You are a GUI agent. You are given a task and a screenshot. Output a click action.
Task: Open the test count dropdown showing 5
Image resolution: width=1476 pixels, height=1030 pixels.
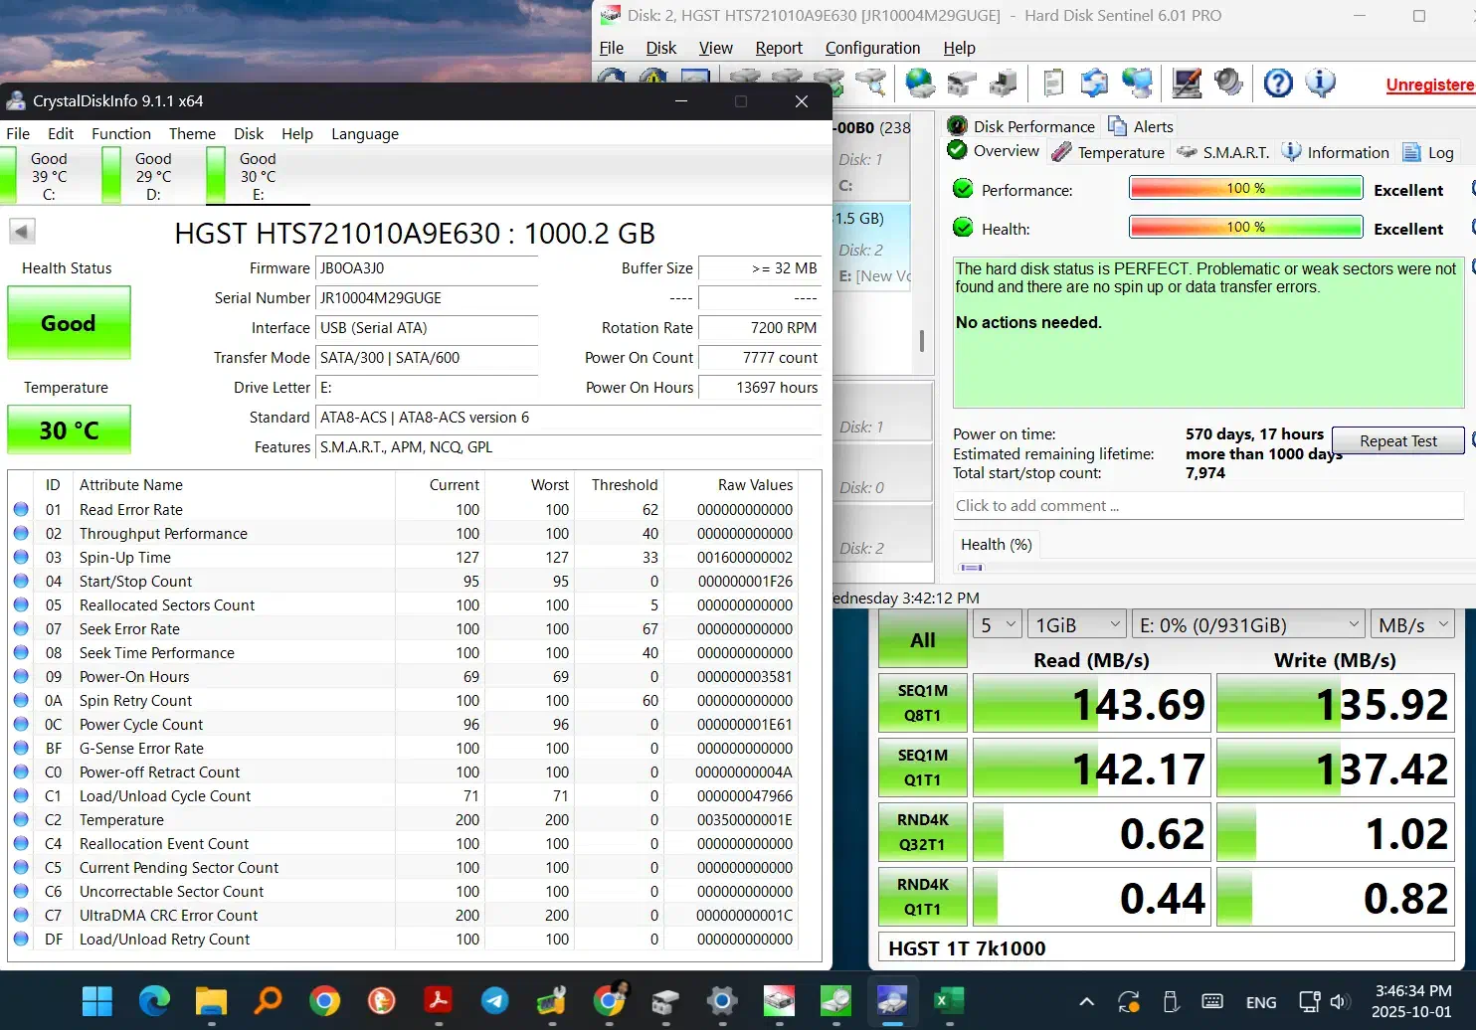998,625
